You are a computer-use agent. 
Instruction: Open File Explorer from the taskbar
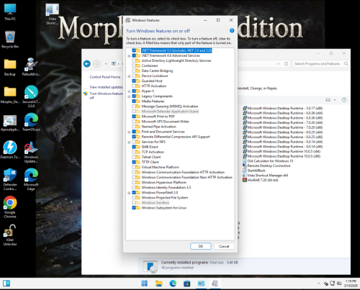pos(158,284)
